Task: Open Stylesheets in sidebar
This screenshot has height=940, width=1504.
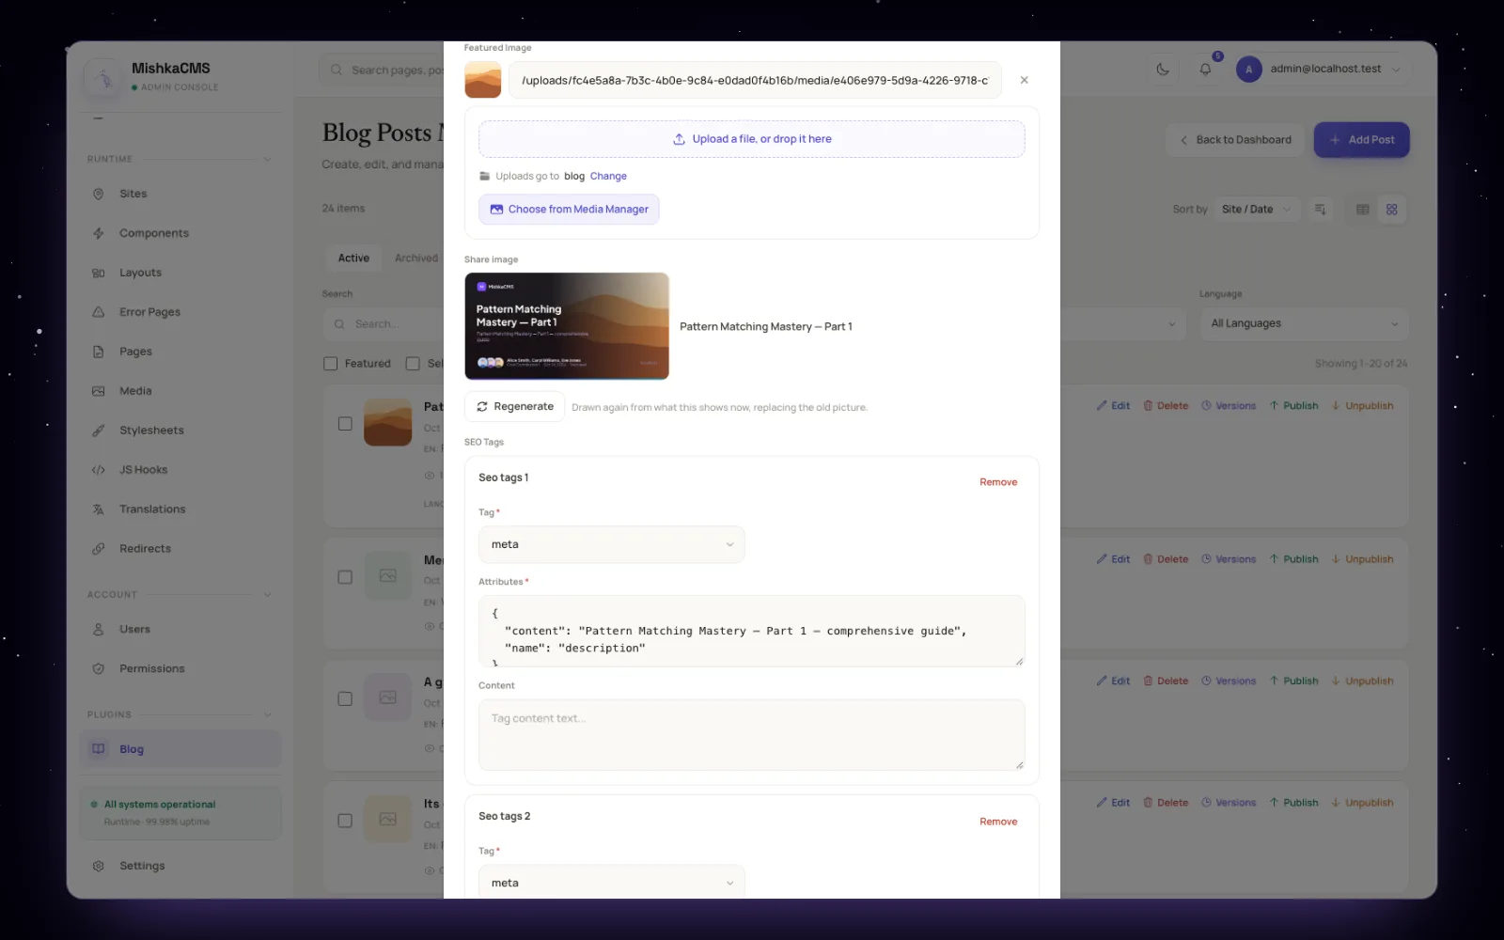Action: tap(180, 431)
